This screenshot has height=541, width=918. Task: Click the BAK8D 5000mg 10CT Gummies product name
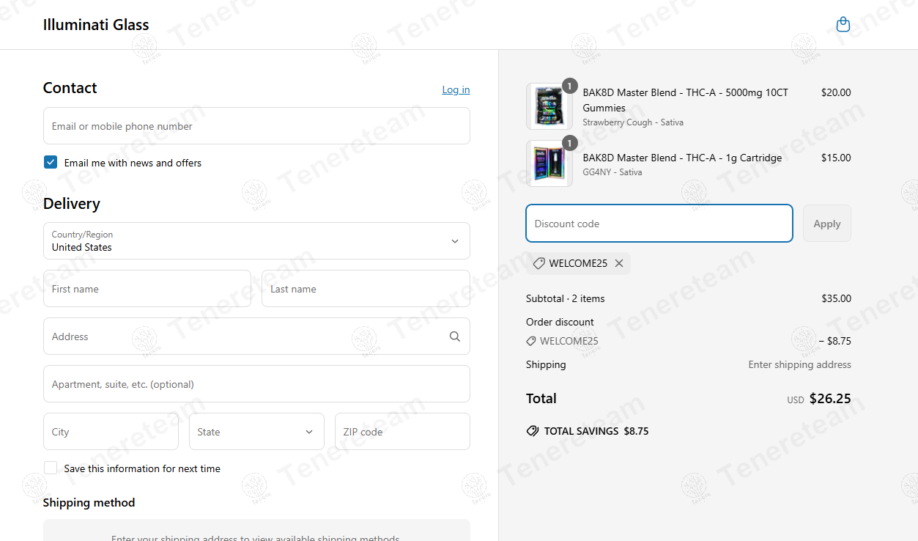click(686, 100)
